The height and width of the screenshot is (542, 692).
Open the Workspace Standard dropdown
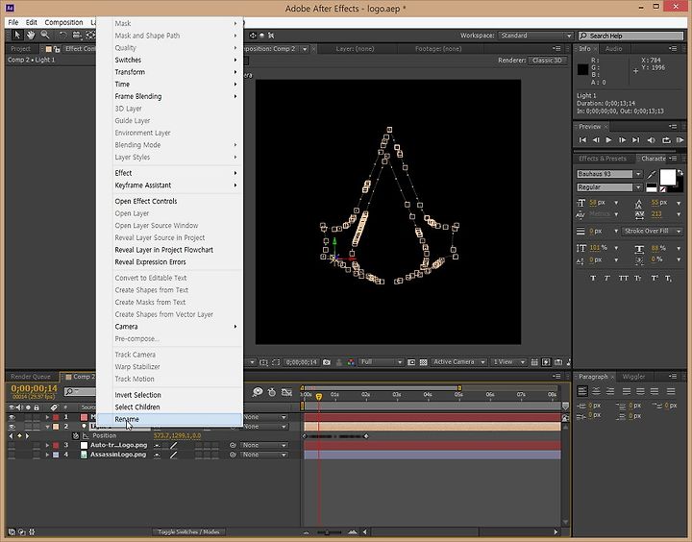pyautogui.click(x=535, y=36)
